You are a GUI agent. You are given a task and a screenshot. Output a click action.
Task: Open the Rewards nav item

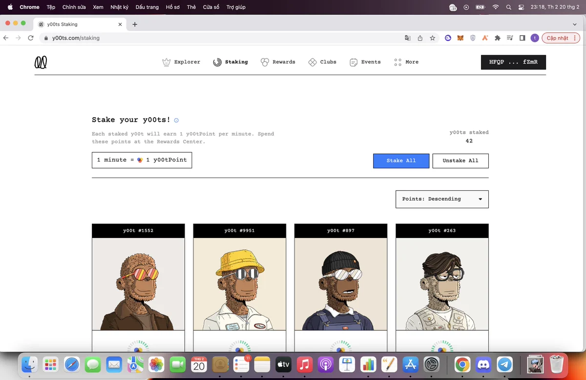click(278, 62)
